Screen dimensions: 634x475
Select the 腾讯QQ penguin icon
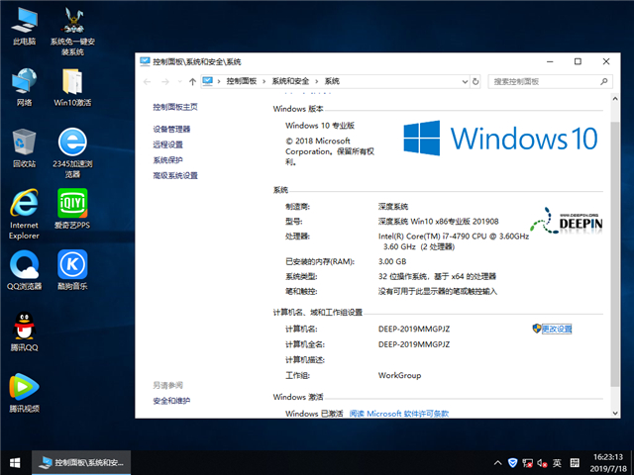24,332
